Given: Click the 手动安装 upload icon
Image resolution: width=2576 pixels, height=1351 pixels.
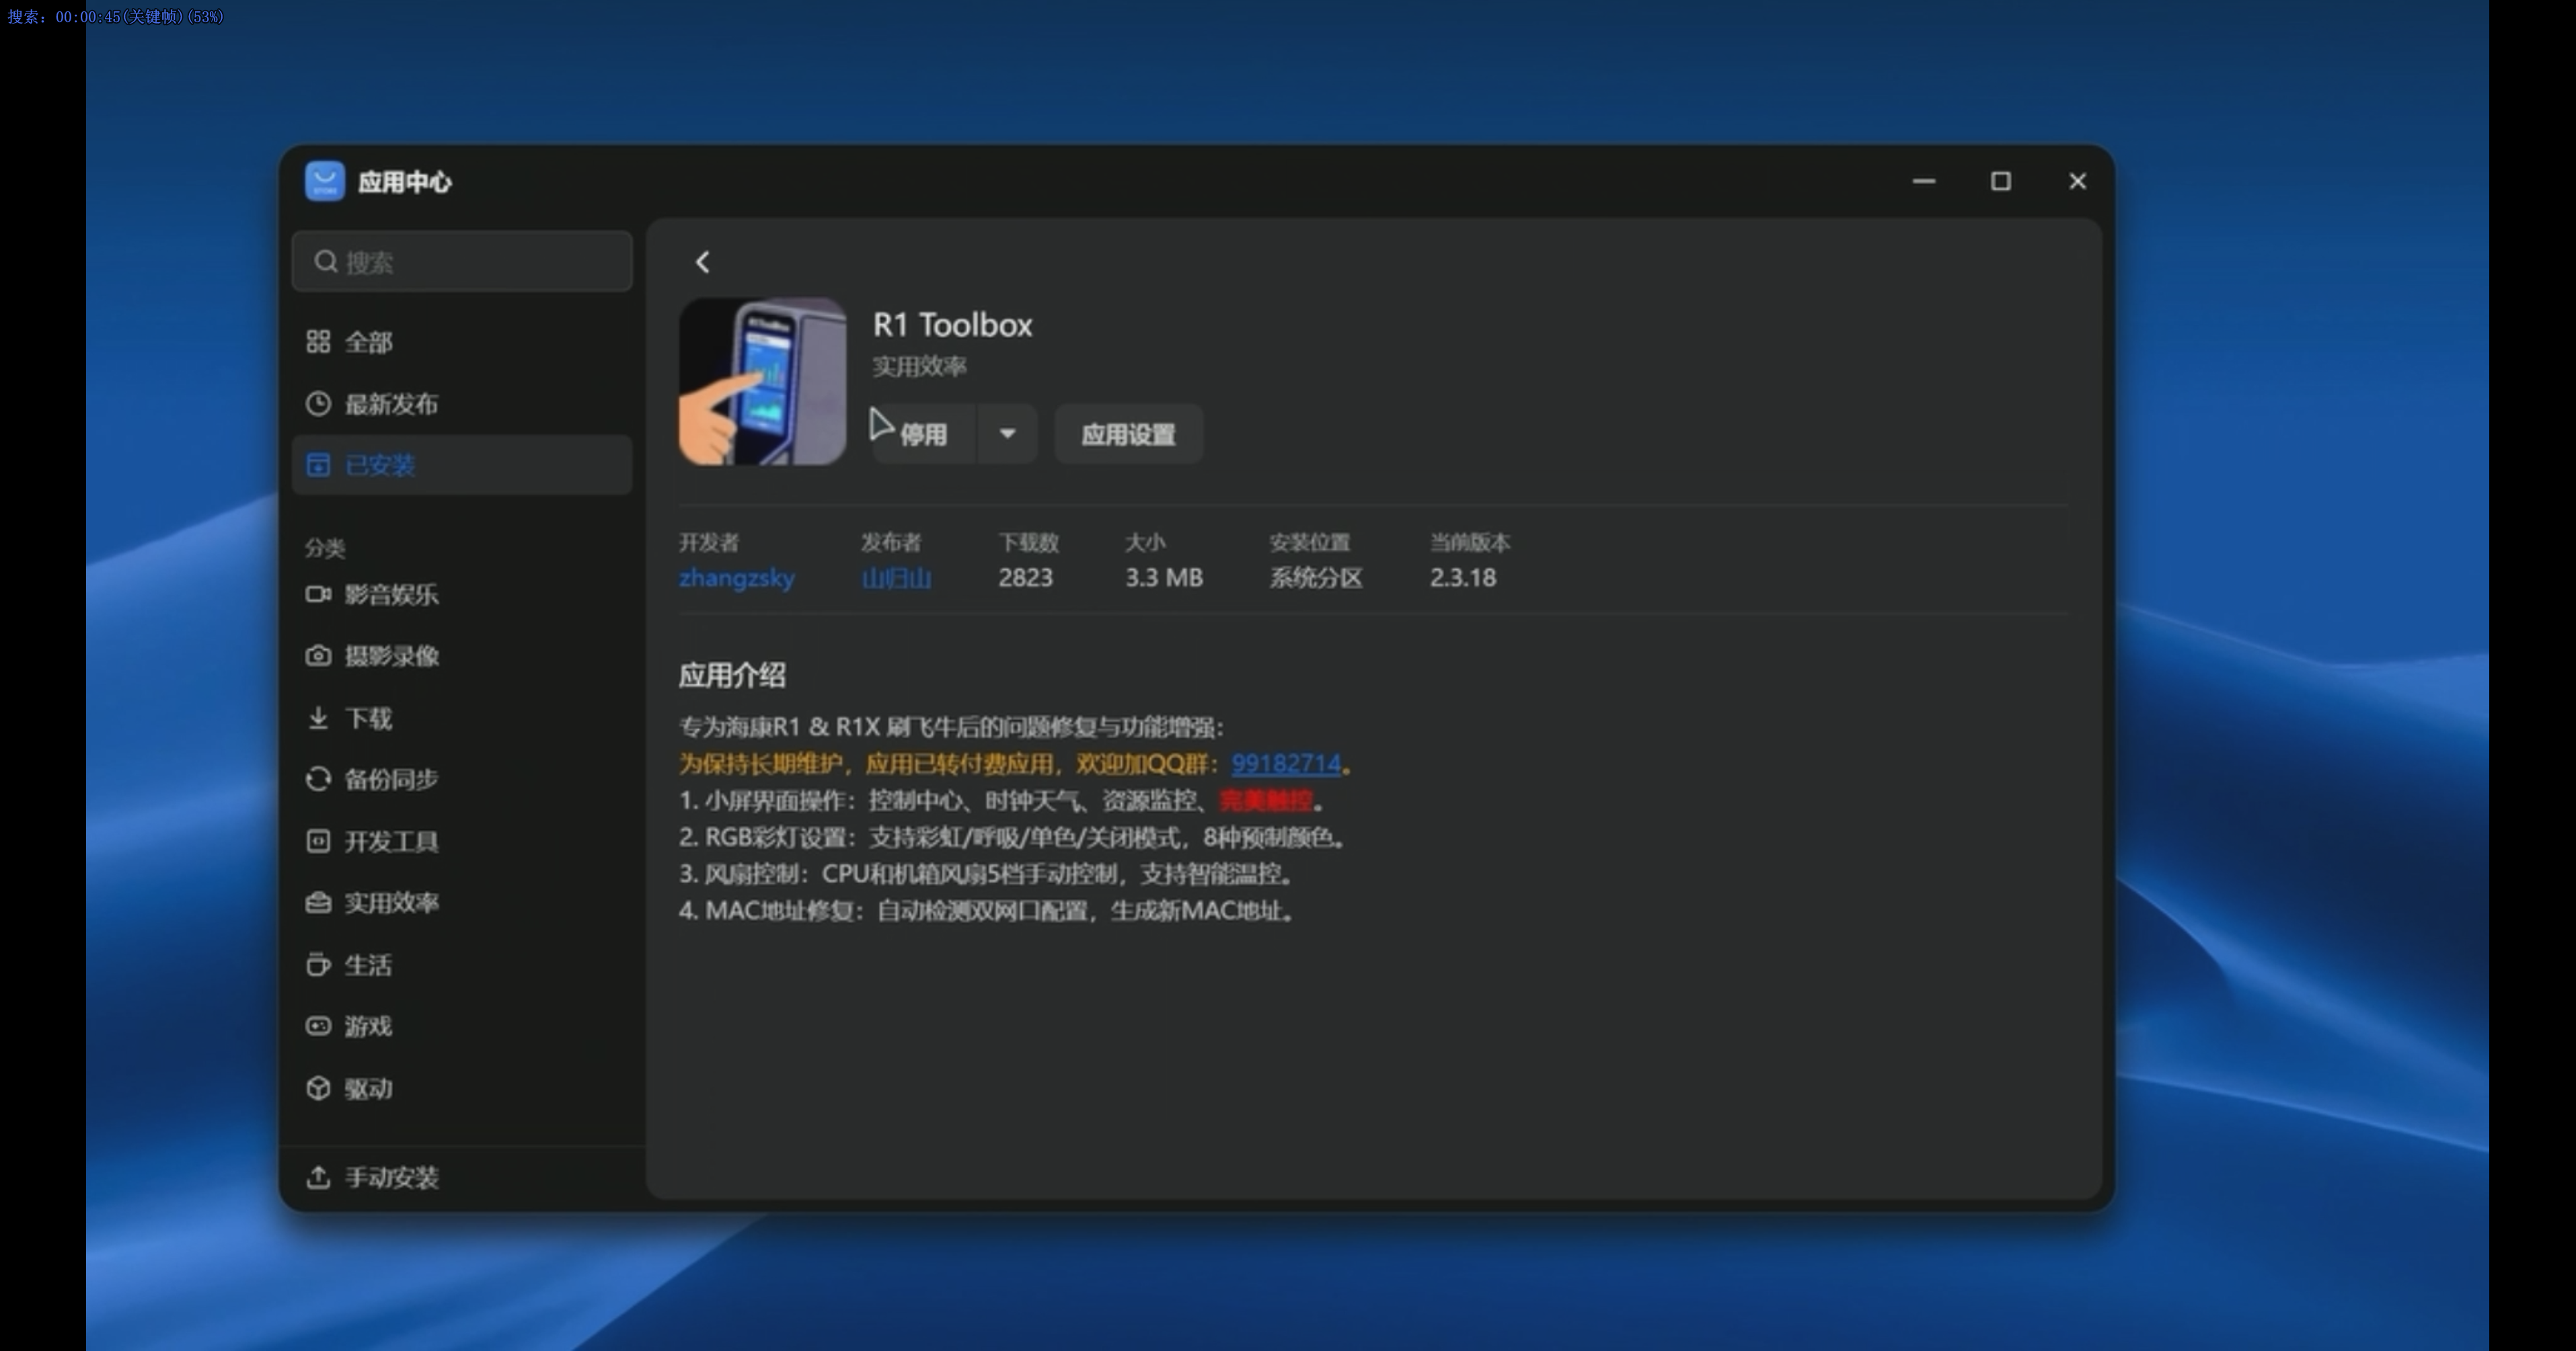Looking at the screenshot, I should [318, 1177].
